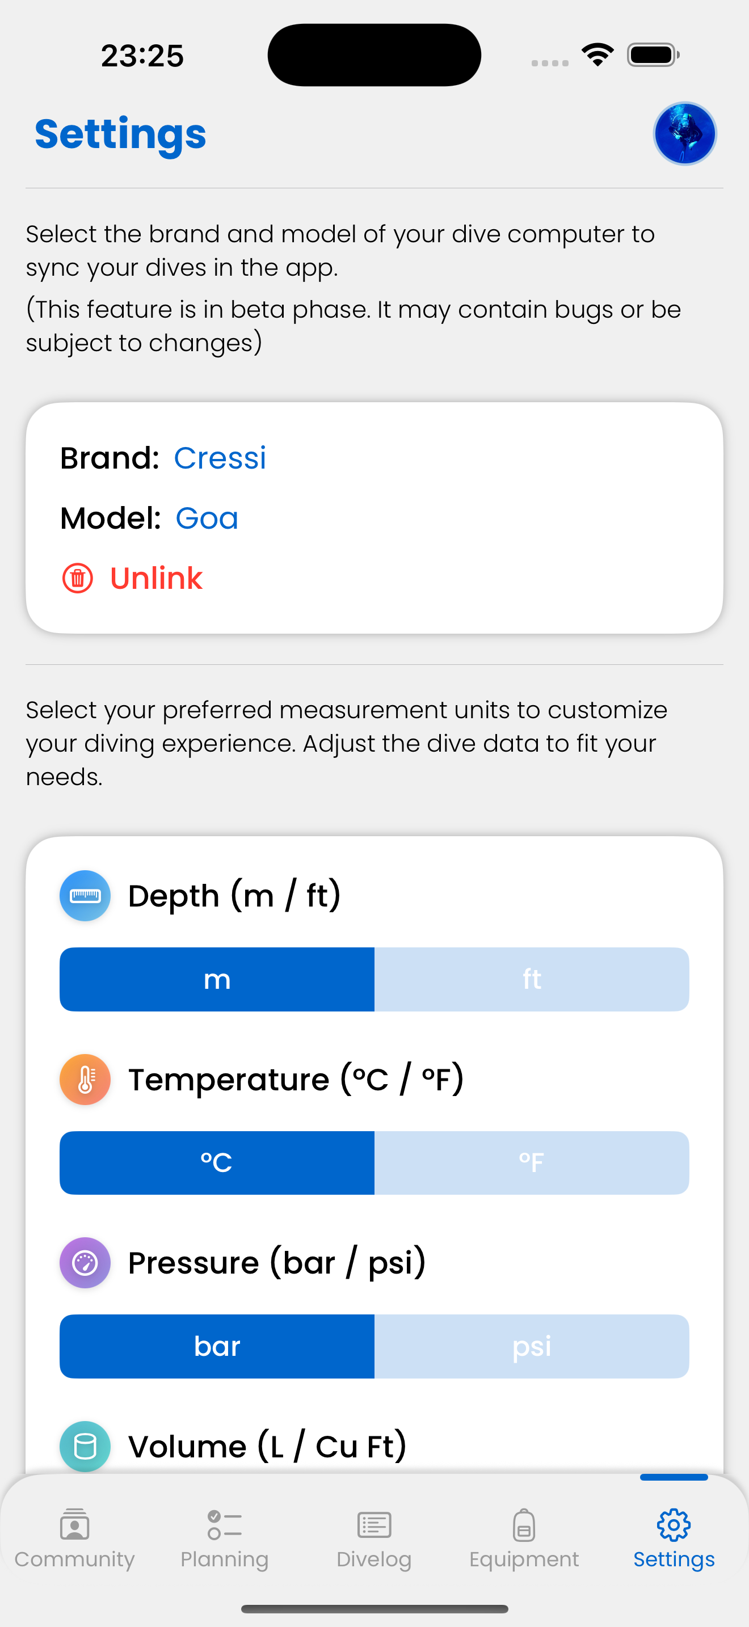Select meters as the depth unit

217,980
